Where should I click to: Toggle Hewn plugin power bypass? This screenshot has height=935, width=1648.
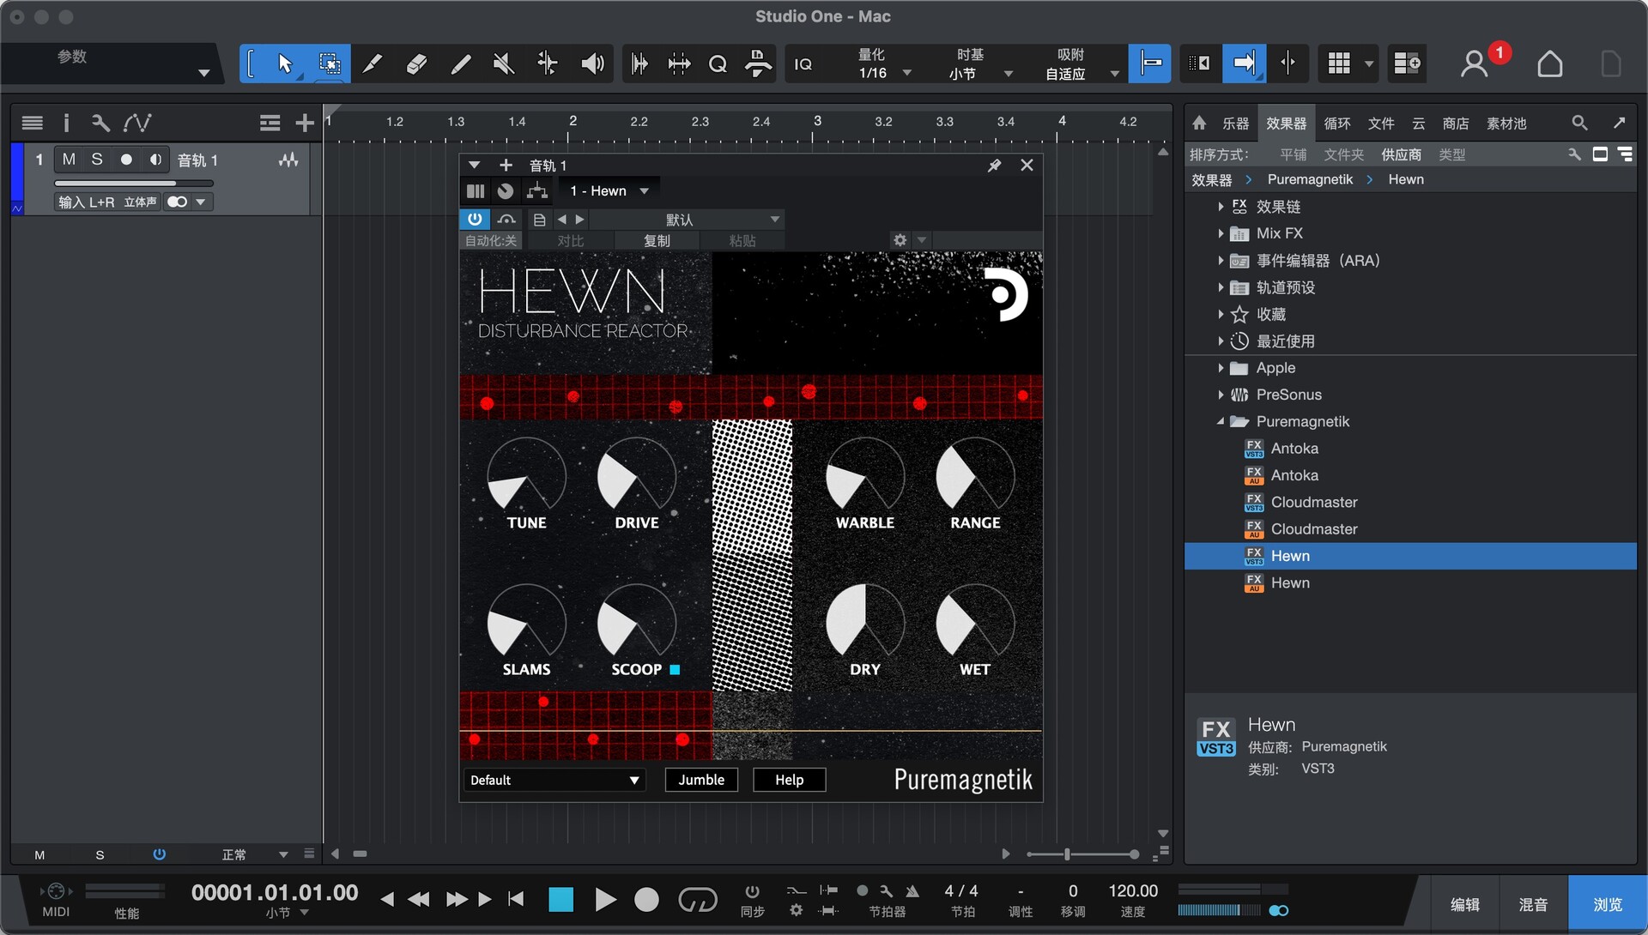pyautogui.click(x=475, y=220)
